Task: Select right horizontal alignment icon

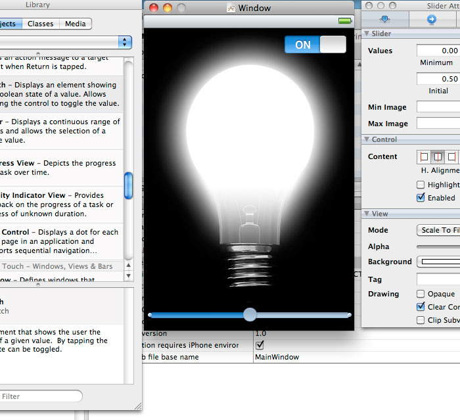Action: tap(452, 156)
